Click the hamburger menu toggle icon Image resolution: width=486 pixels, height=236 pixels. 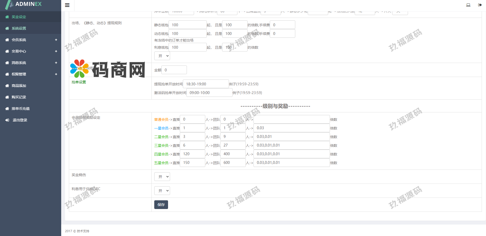[x=67, y=5]
